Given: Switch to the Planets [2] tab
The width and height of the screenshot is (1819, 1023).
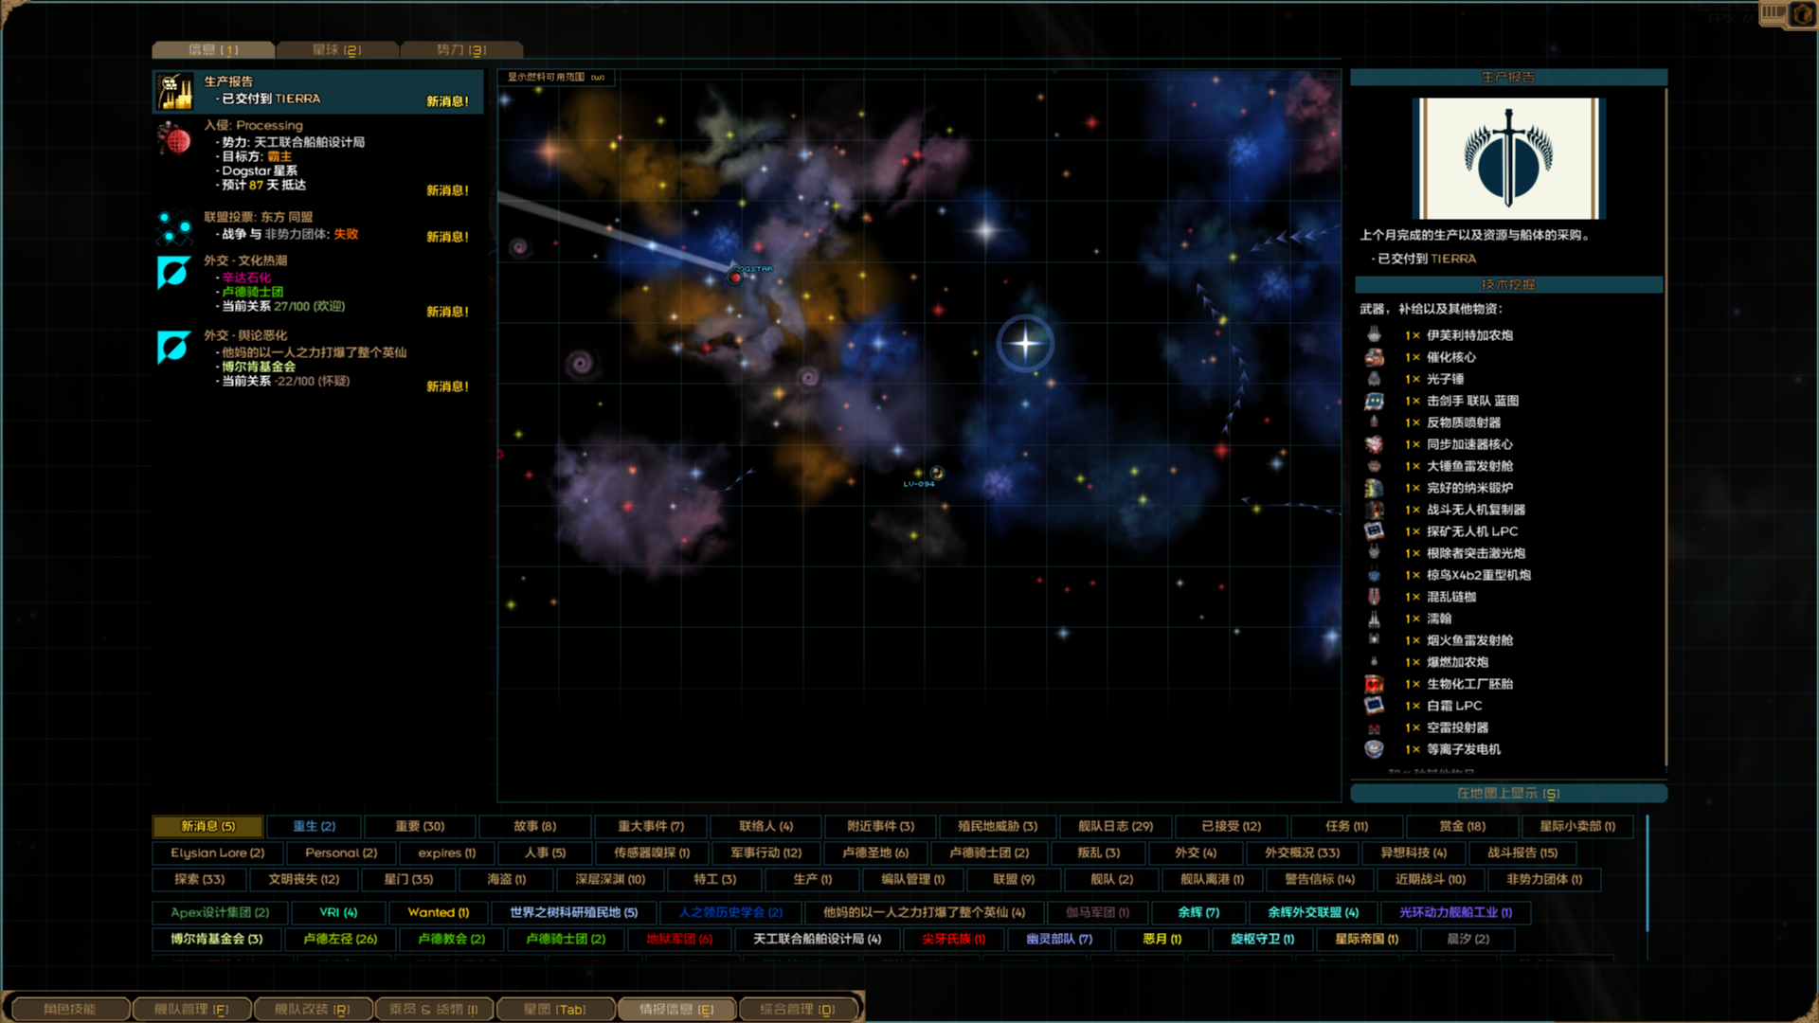Looking at the screenshot, I should [337, 49].
